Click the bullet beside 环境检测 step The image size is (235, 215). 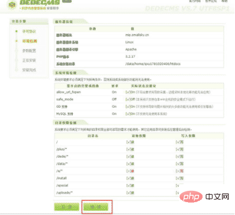pos(17,41)
